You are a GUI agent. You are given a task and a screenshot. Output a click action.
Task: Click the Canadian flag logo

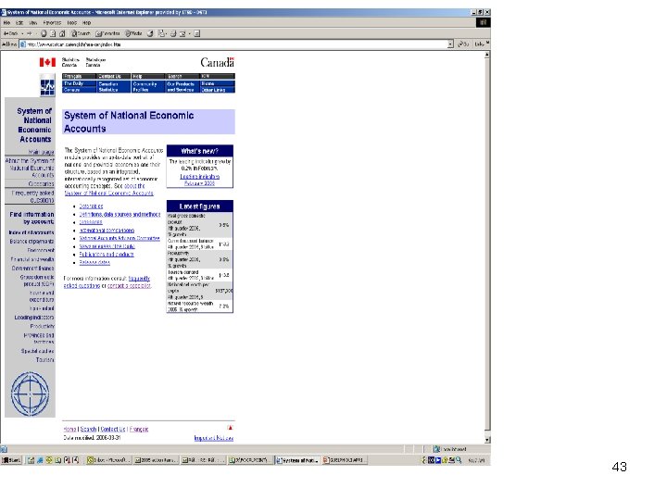[x=47, y=63]
